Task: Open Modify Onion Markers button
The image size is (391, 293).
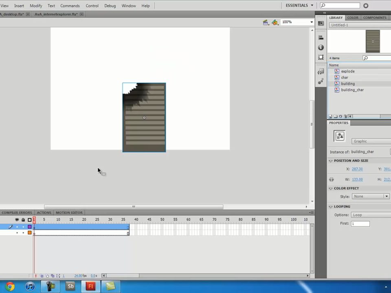Action: coord(58,276)
